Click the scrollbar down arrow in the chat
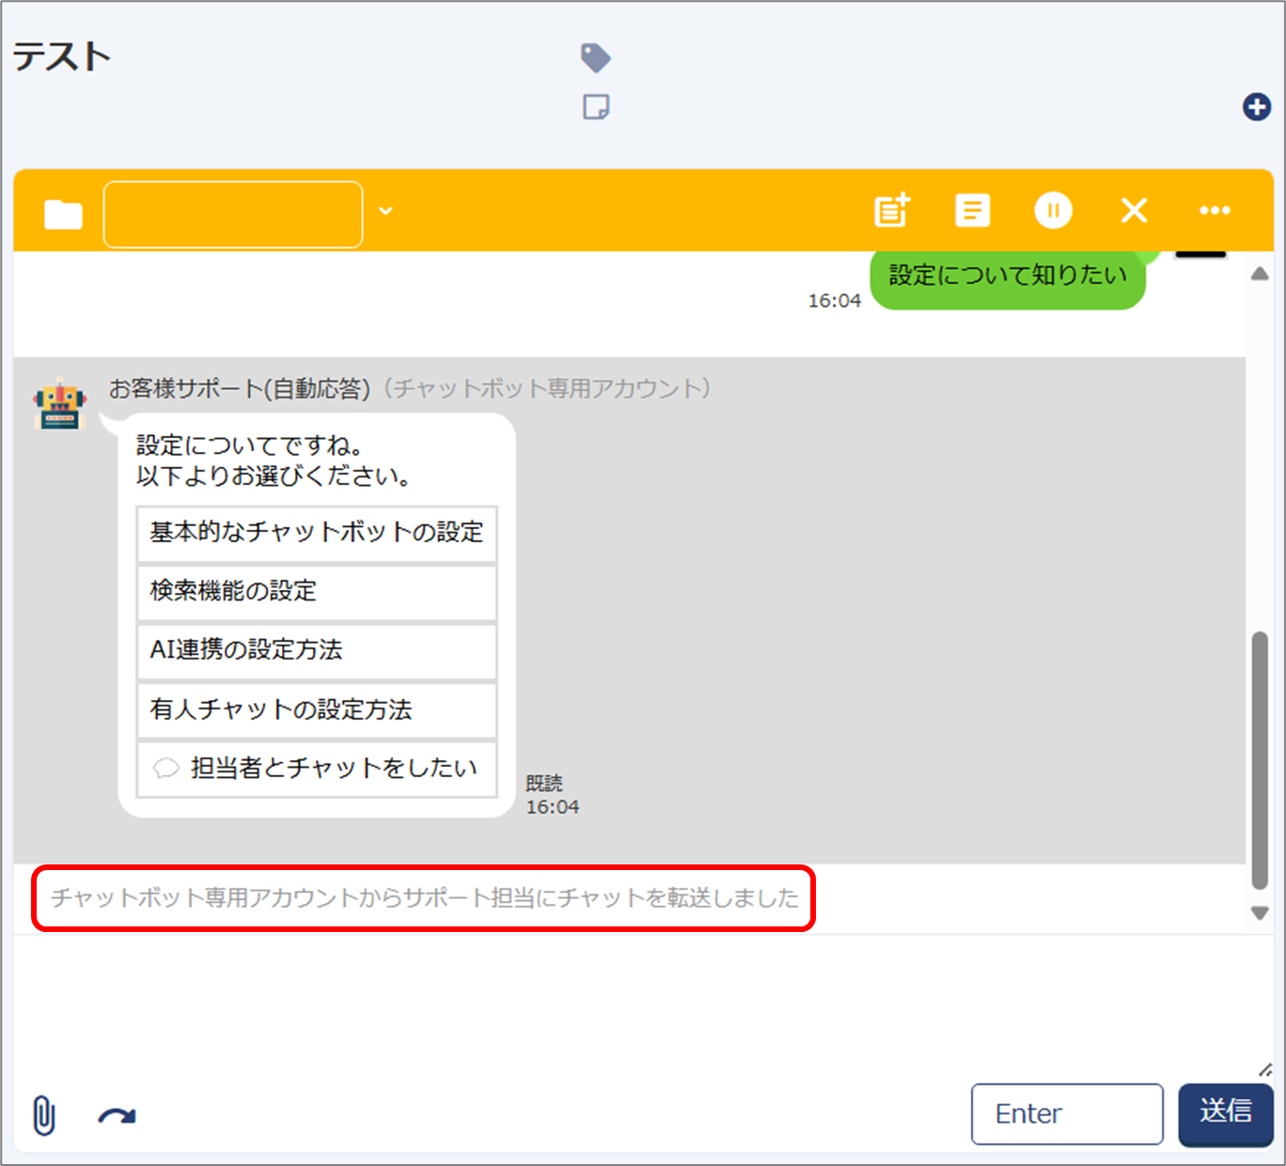Viewport: 1286px width, 1166px height. (x=1260, y=912)
